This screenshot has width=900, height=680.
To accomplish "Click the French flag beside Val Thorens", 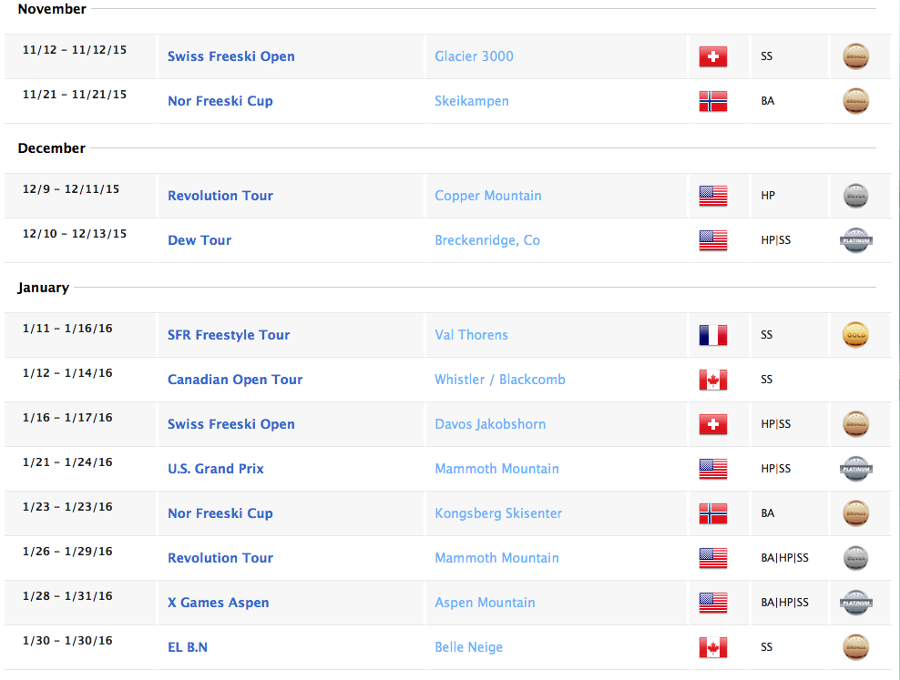I will 712,335.
